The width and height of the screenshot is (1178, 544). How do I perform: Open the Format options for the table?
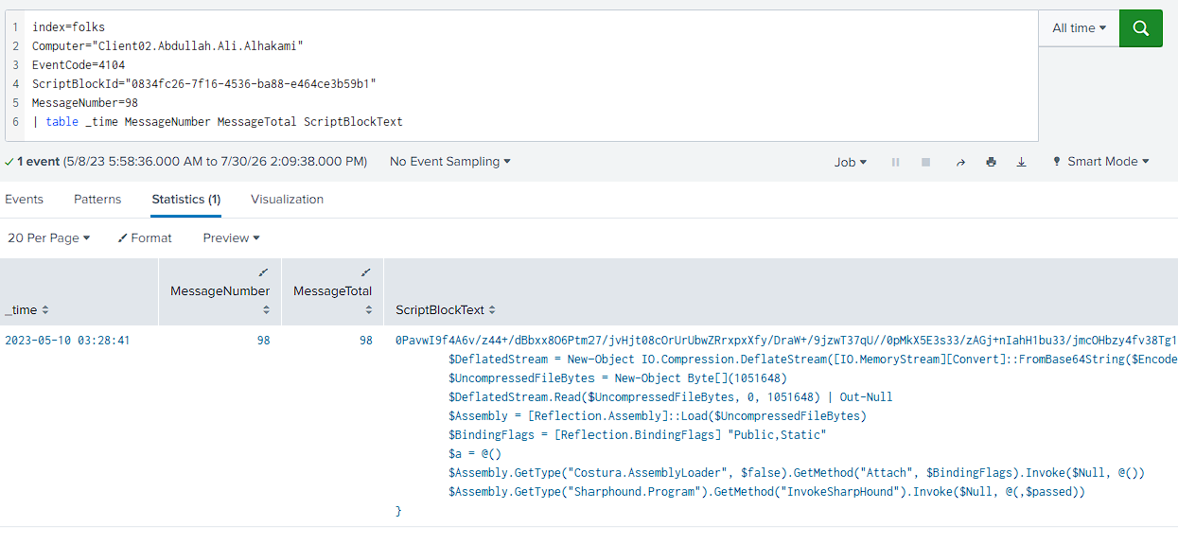tap(145, 237)
